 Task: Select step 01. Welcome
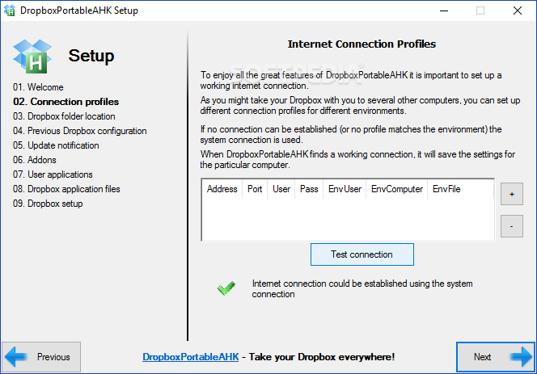tap(38, 87)
